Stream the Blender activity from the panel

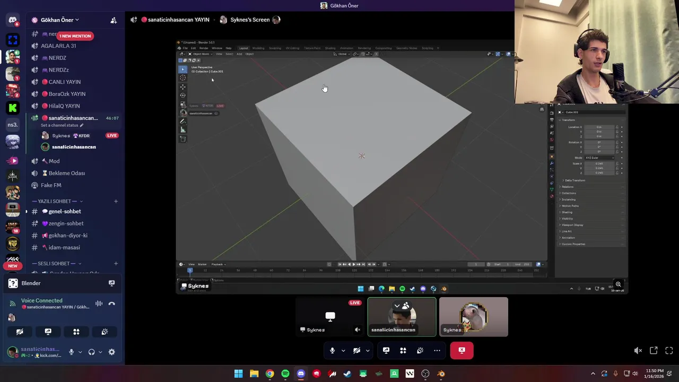point(111,283)
